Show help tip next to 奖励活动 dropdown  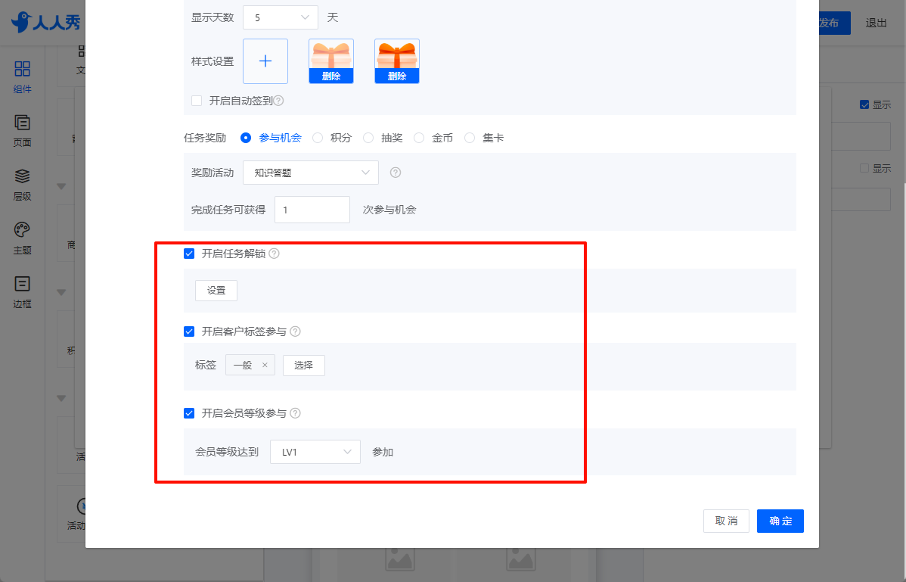pyautogui.click(x=396, y=173)
